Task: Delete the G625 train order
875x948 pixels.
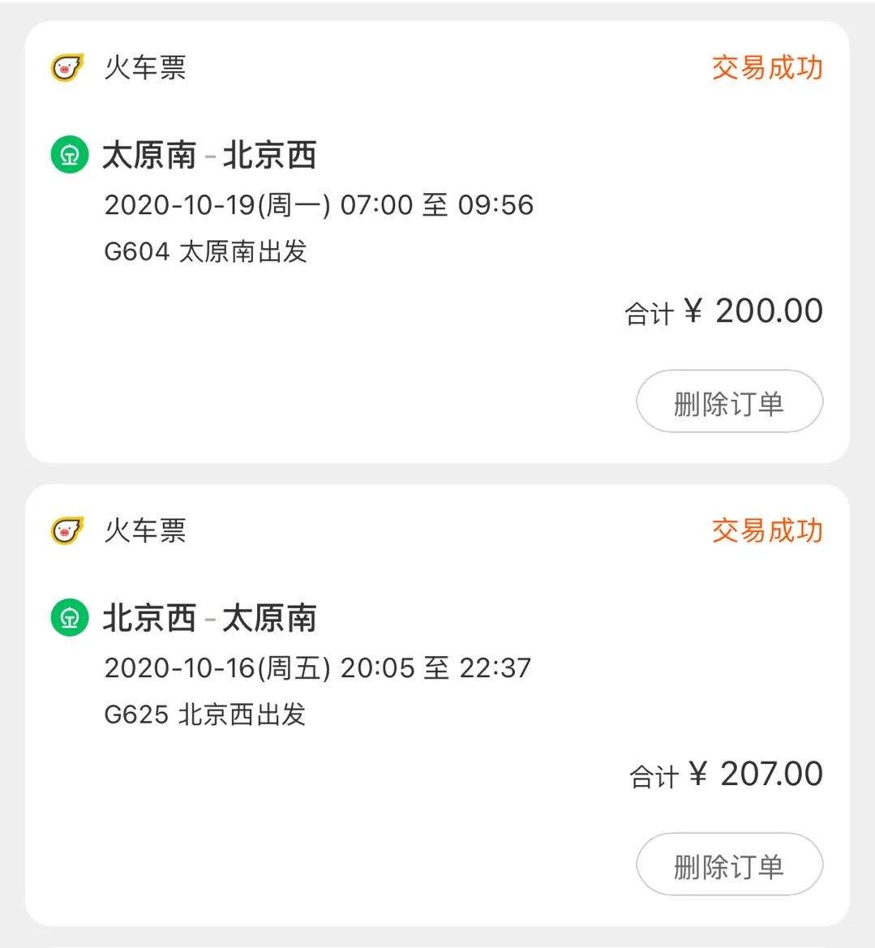Action: [728, 865]
